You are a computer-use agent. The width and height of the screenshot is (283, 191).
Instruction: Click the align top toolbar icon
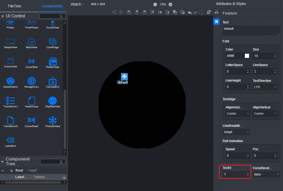click(152, 12)
